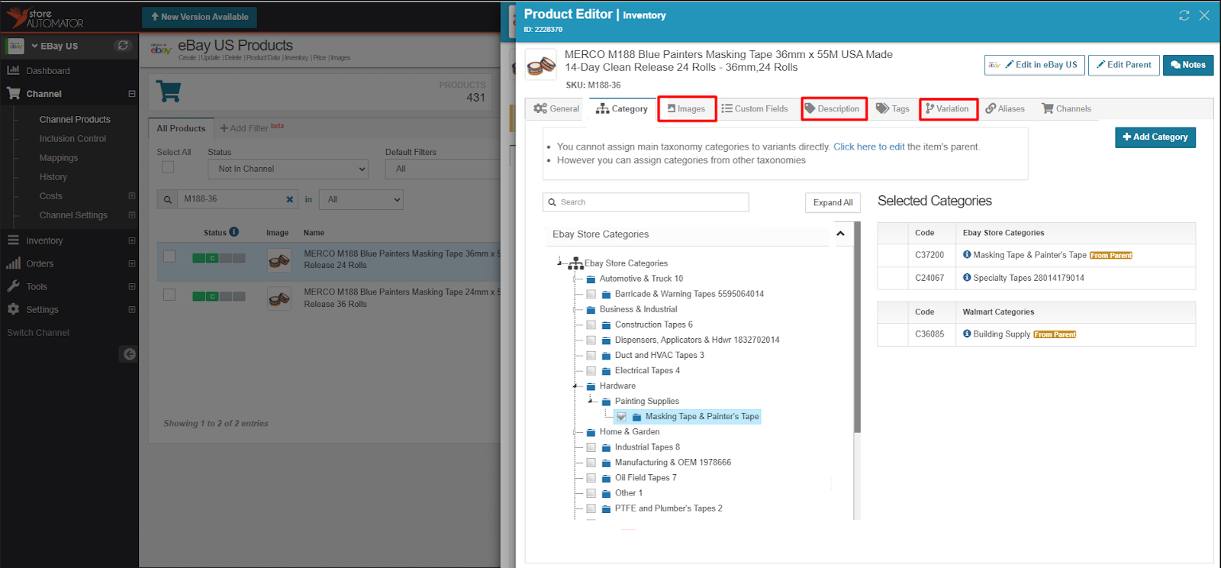Click the refresh icon in Product Editor header
1221x568 pixels.
point(1184,15)
